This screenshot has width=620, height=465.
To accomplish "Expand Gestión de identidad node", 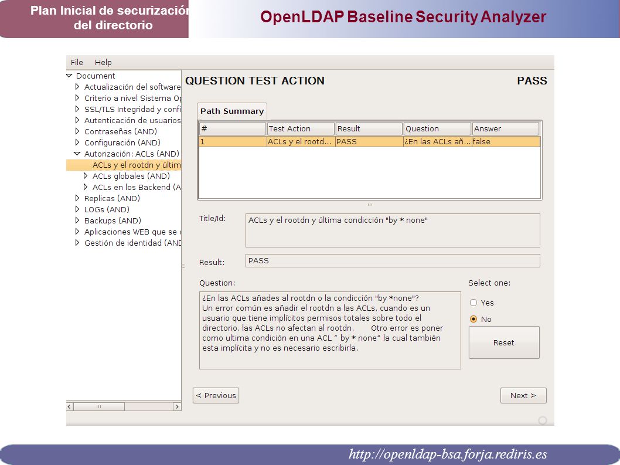I will (x=77, y=243).
